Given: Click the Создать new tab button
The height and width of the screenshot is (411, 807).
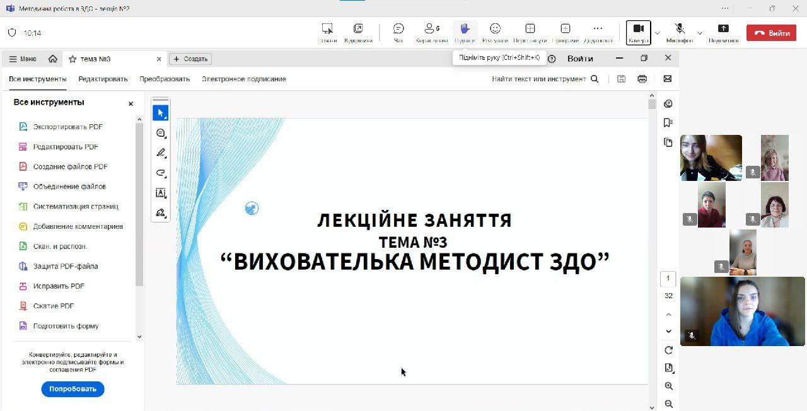Looking at the screenshot, I should 190,59.
